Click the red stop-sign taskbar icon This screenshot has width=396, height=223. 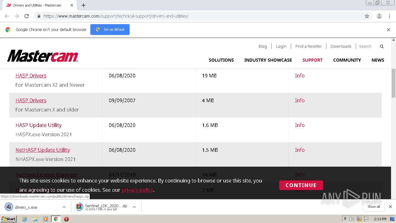pyautogui.click(x=66, y=219)
